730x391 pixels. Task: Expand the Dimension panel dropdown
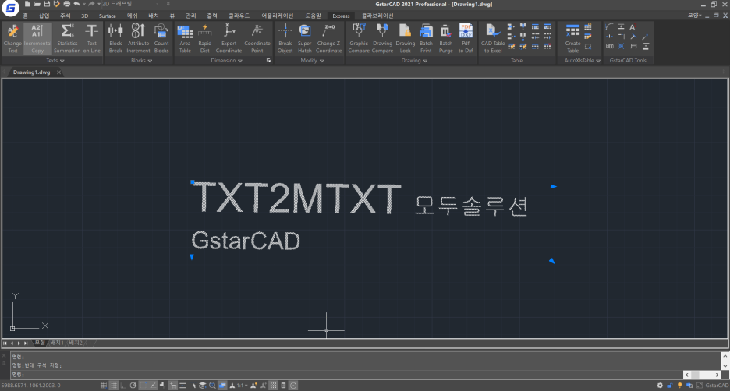click(239, 60)
